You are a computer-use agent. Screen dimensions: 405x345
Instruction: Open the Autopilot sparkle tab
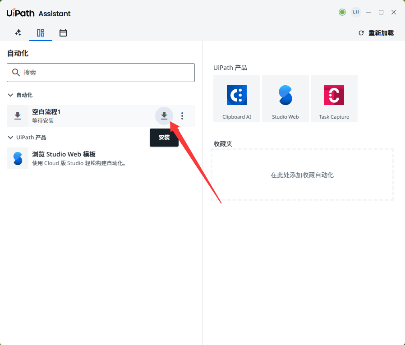click(x=18, y=32)
